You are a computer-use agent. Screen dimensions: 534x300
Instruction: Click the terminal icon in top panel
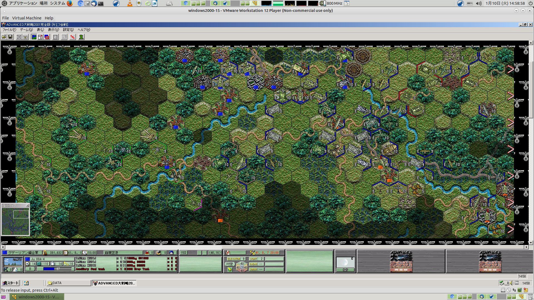click(101, 3)
